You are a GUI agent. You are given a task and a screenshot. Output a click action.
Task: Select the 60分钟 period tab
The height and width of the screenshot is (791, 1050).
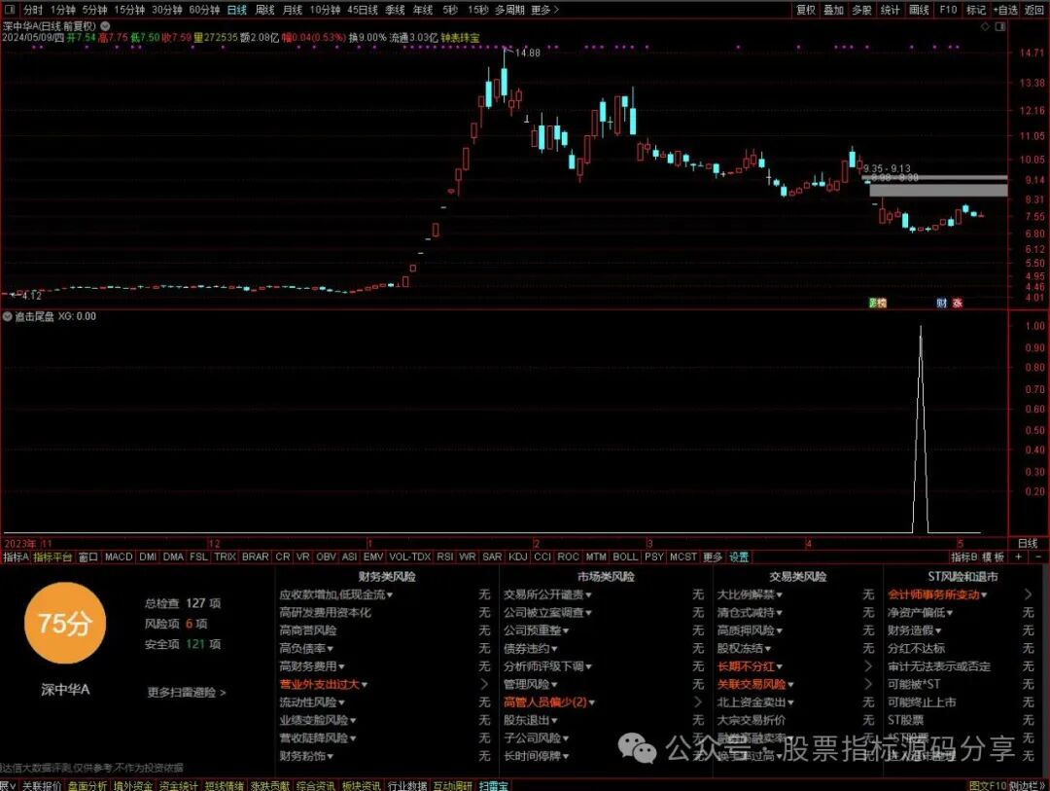(x=204, y=10)
